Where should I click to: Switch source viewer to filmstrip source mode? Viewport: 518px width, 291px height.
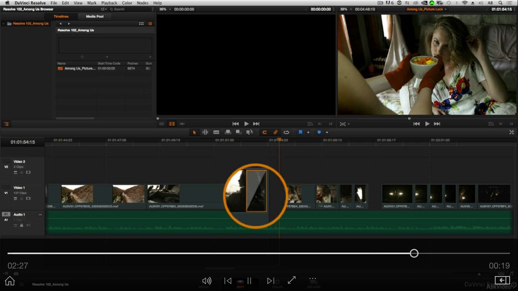172,124
